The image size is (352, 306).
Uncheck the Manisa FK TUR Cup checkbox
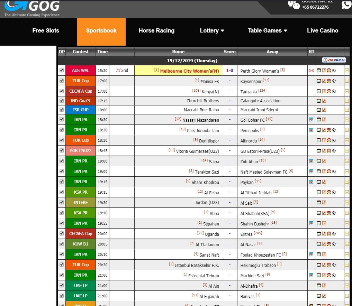point(62,81)
